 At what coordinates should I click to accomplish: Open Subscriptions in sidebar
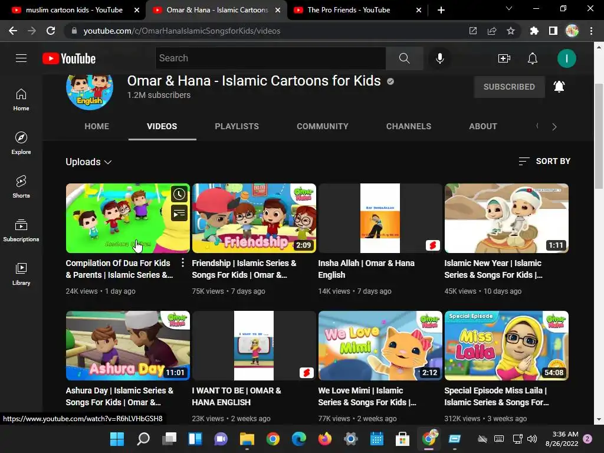pyautogui.click(x=21, y=230)
